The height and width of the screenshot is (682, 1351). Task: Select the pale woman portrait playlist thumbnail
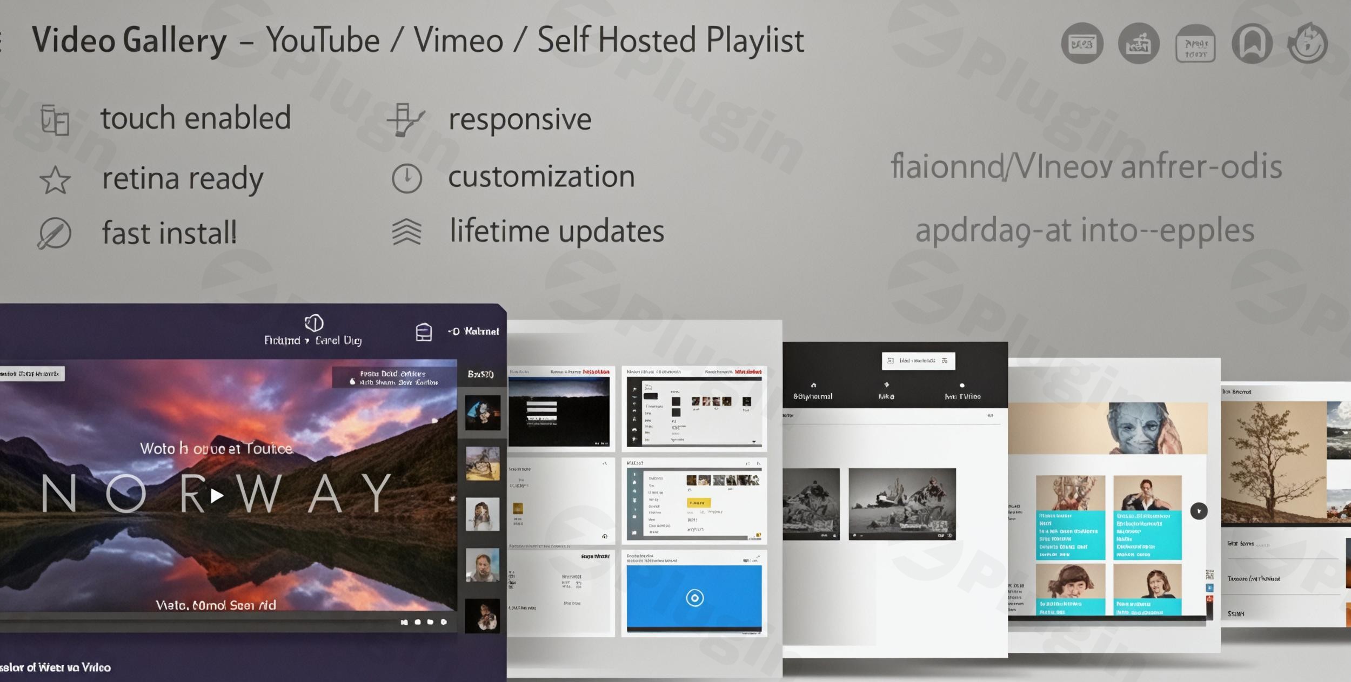click(483, 515)
